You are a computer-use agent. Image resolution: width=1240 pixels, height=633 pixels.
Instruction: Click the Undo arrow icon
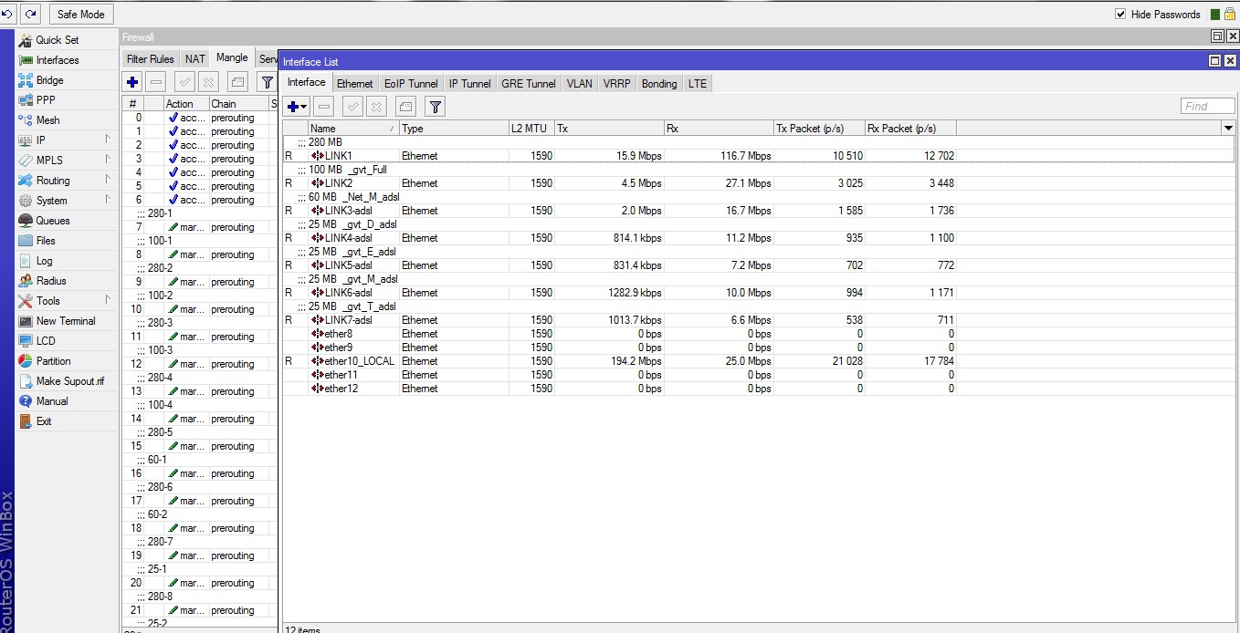[x=8, y=14]
